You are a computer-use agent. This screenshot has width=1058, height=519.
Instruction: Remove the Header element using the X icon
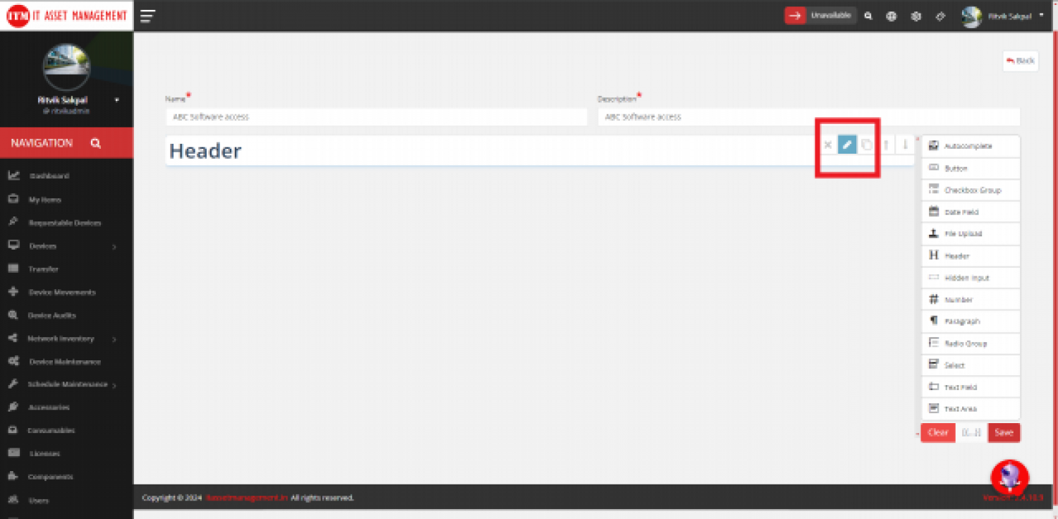[x=827, y=145]
